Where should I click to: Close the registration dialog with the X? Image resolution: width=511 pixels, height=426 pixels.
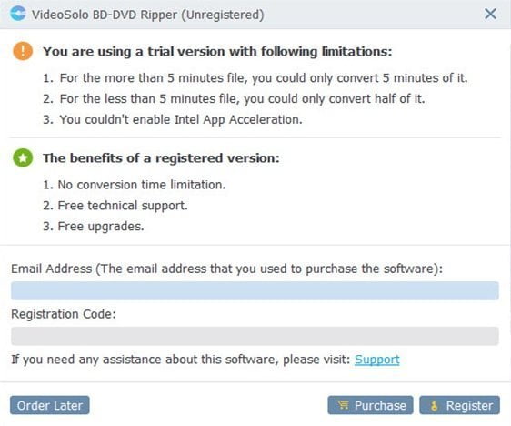coord(490,14)
